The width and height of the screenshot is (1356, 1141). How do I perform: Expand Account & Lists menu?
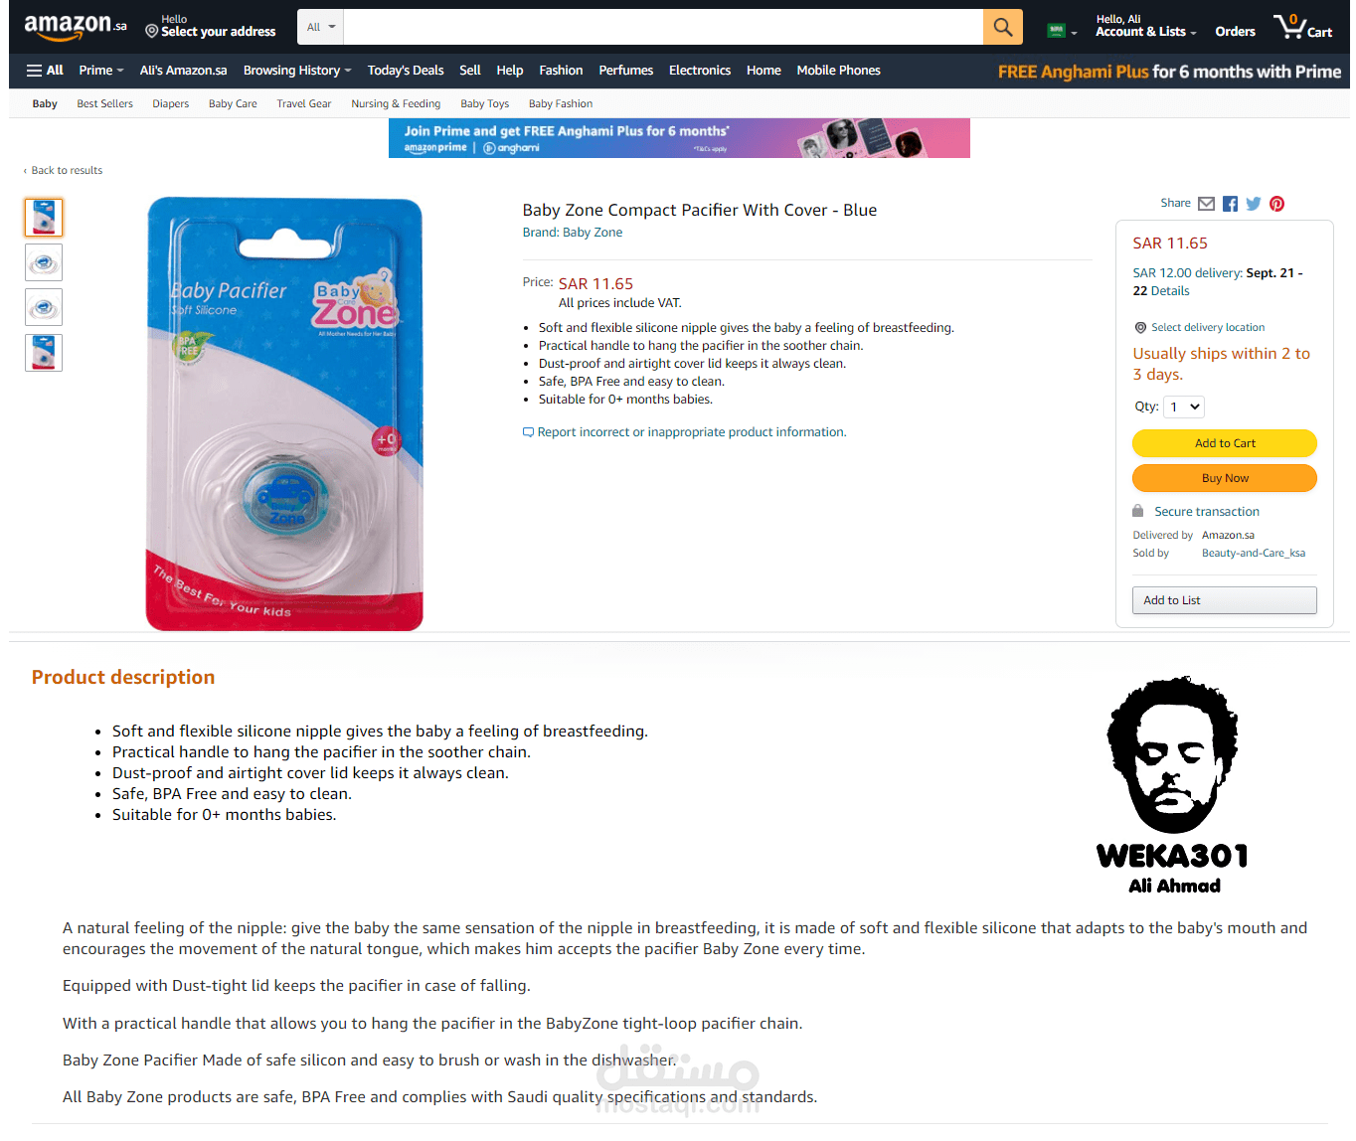pyautogui.click(x=1145, y=27)
